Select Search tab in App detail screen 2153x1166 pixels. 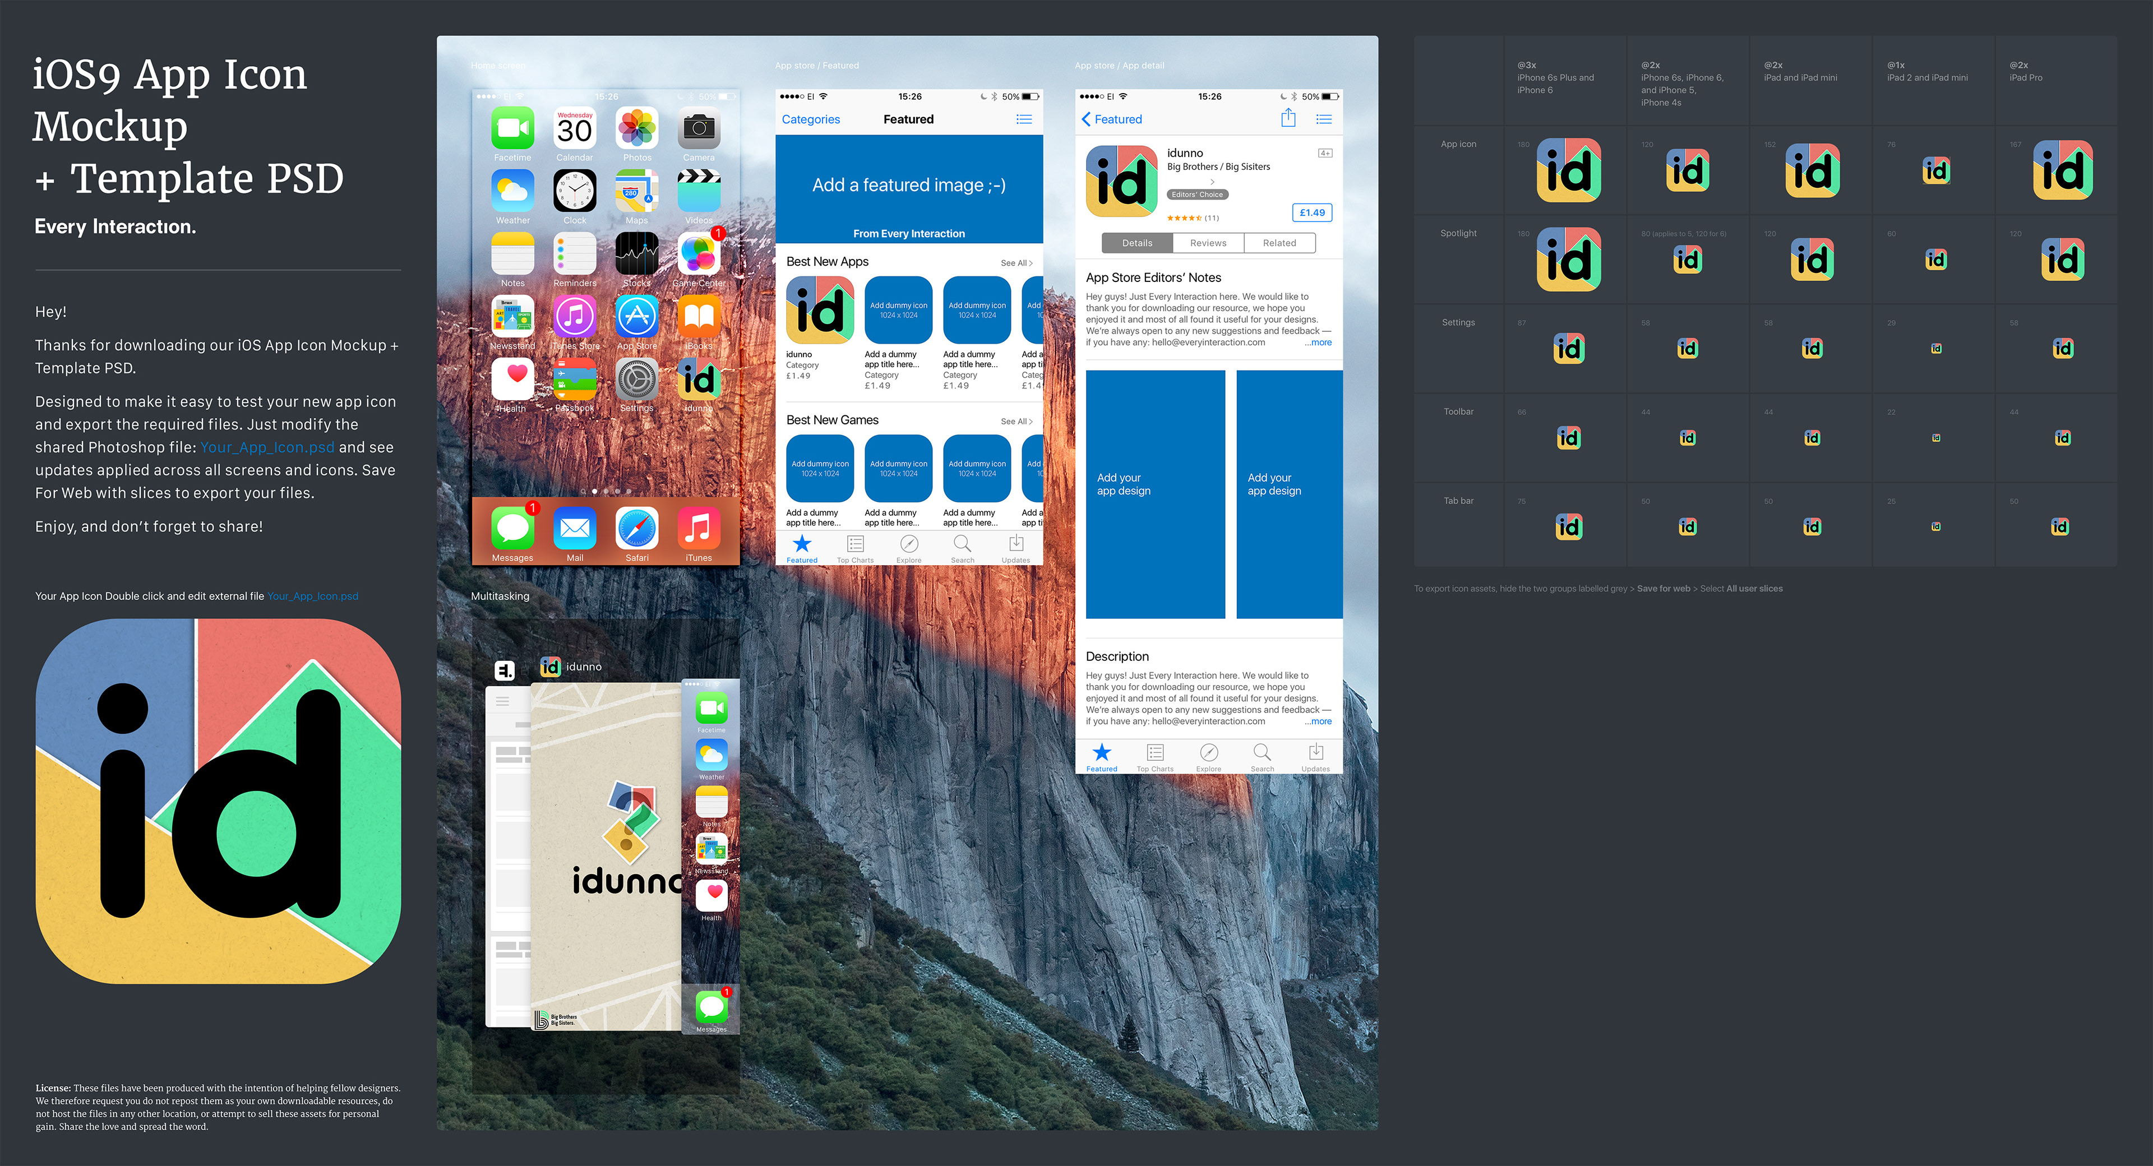coord(1262,757)
